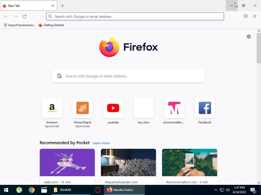
Task: Minimize the Firefox window
Action: tap(231, 6)
